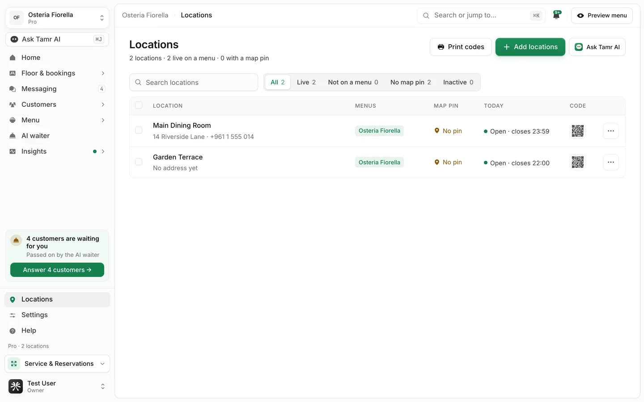Click the Print codes button
Image resolution: width=644 pixels, height=402 pixels.
pyautogui.click(x=461, y=47)
